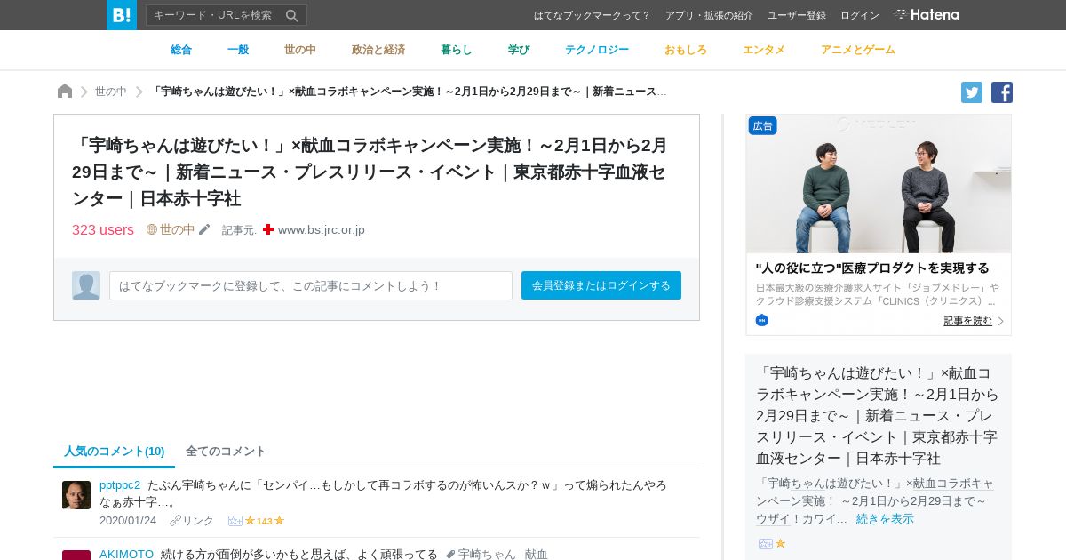Click the 記事を読む link in the ad

[x=968, y=321]
